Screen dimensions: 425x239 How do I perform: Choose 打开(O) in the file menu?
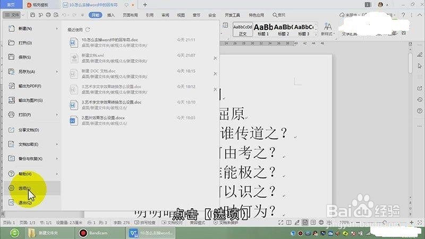click(x=32, y=43)
